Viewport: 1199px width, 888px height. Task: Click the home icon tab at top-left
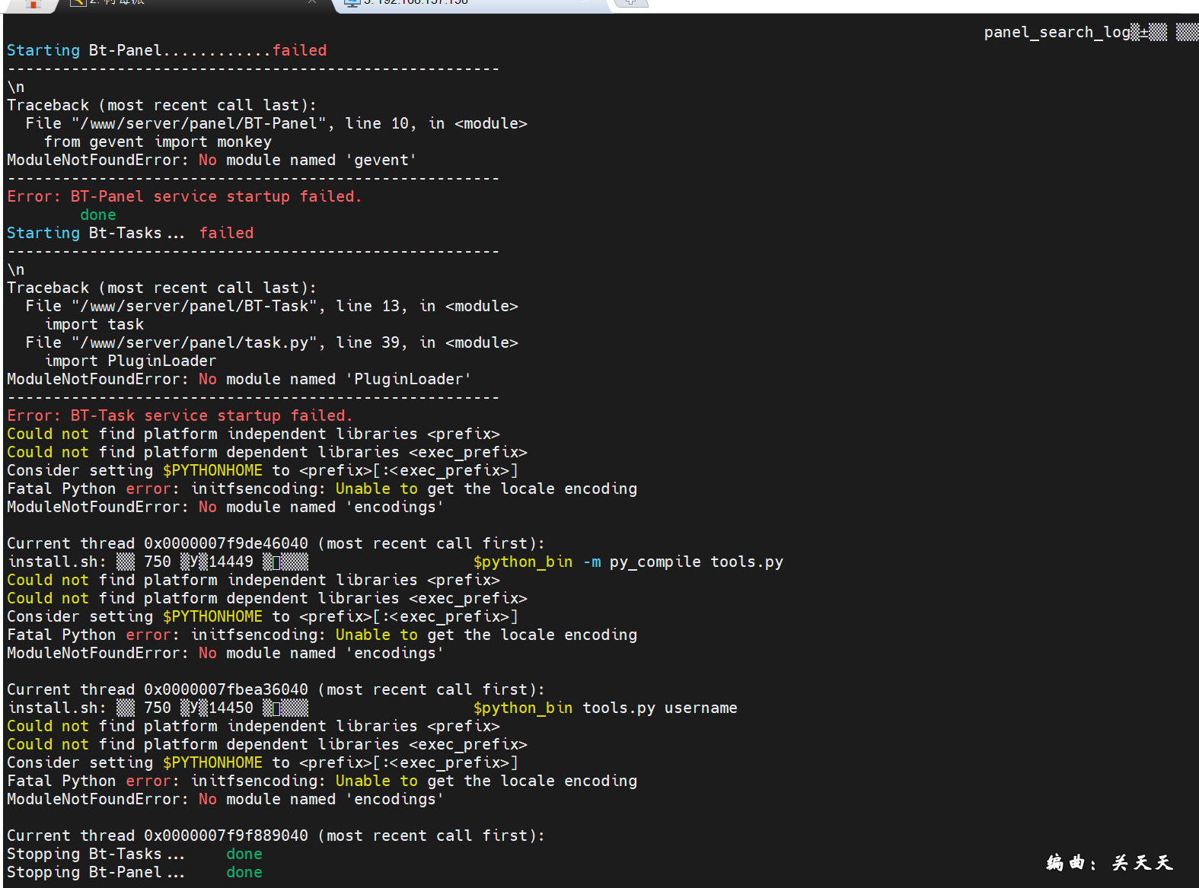32,4
